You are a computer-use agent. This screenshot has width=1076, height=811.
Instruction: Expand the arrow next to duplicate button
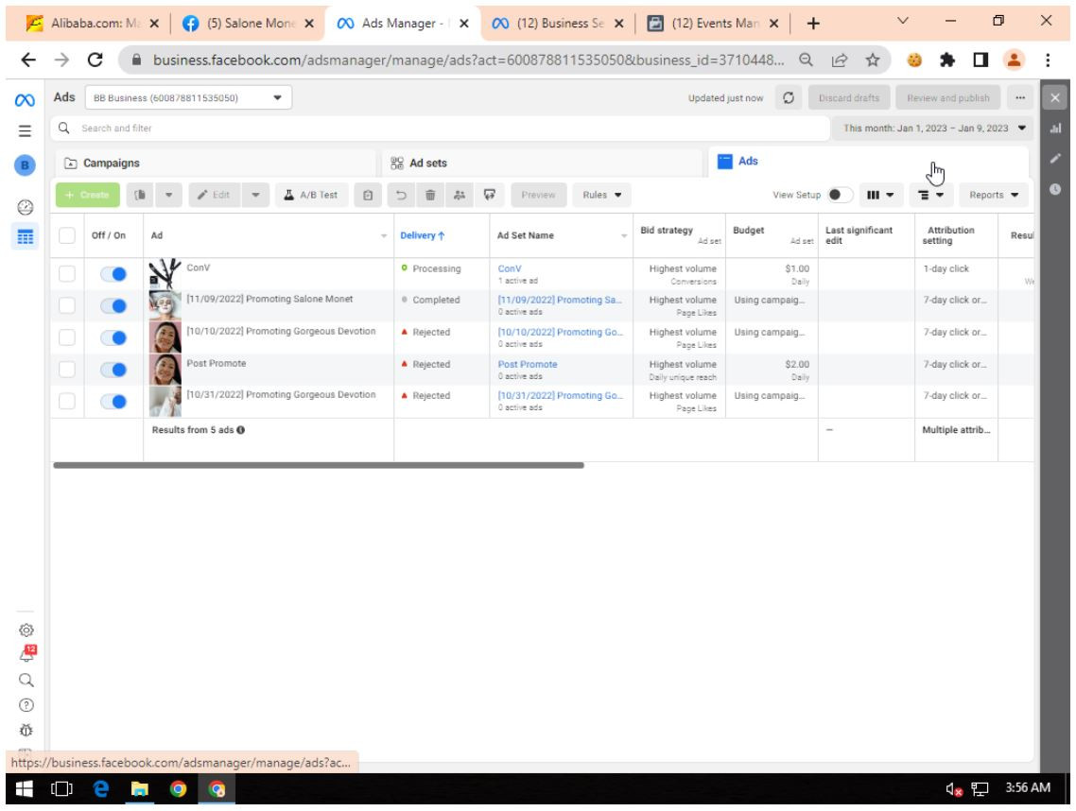(x=169, y=195)
